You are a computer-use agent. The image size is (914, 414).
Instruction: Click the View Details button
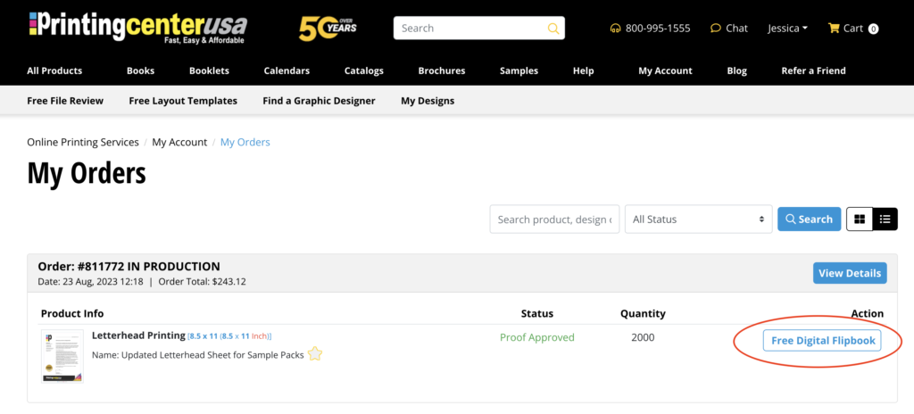tap(850, 273)
